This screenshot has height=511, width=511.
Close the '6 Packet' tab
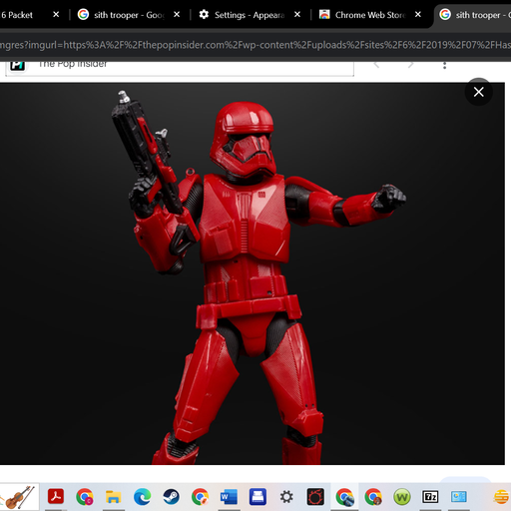click(x=56, y=15)
